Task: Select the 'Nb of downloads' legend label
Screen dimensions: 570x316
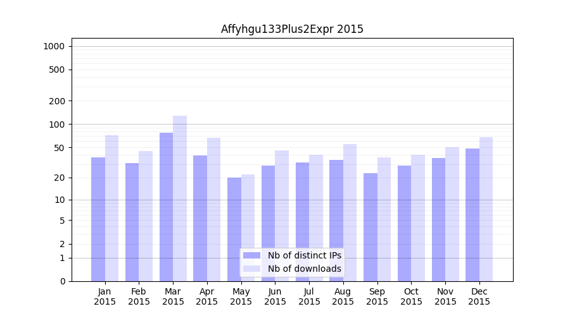Action: pos(304,269)
